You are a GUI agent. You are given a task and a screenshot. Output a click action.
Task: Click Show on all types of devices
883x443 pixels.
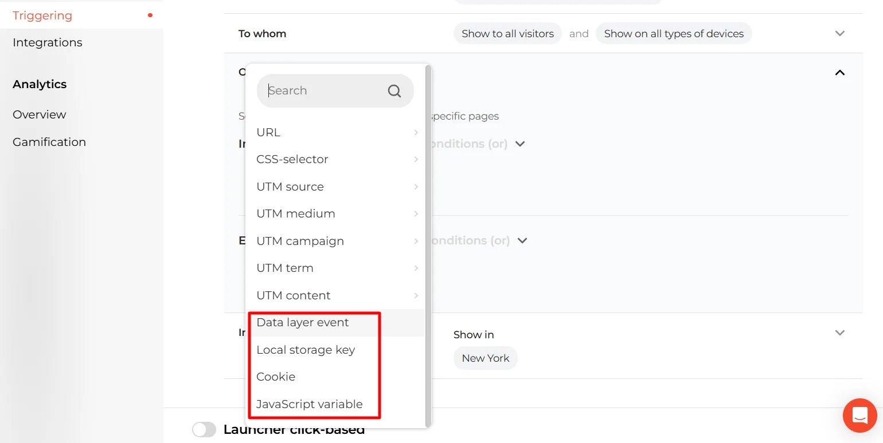pos(673,34)
